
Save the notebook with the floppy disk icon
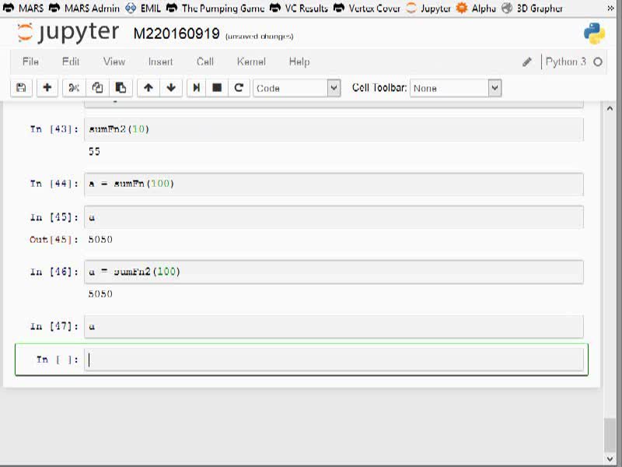pyautogui.click(x=21, y=88)
